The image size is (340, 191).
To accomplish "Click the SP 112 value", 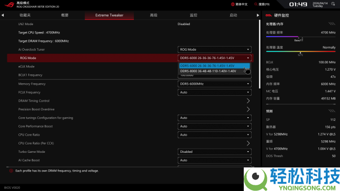I will (x=333, y=120).
